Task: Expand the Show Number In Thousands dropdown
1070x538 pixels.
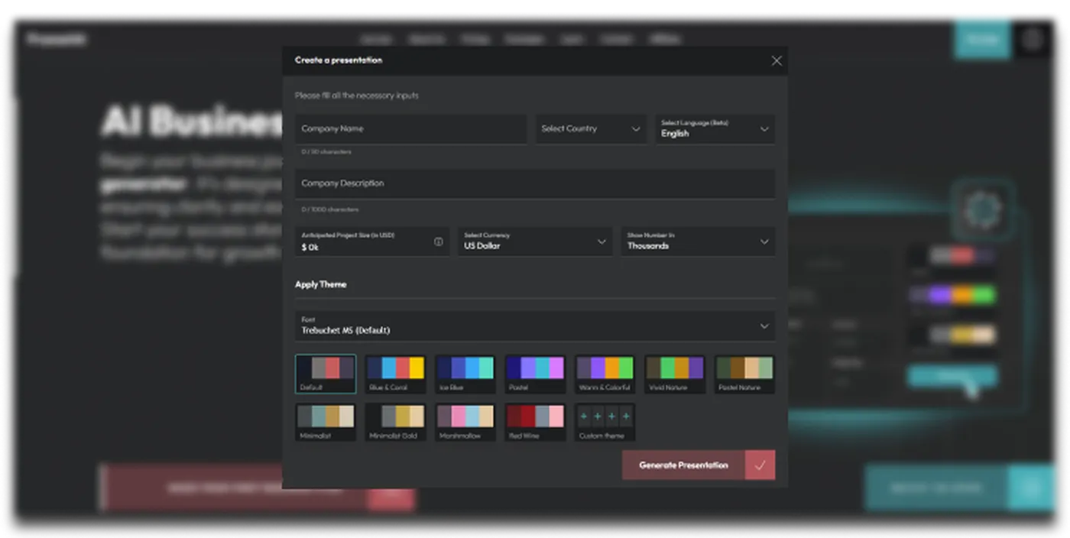Action: tap(698, 241)
